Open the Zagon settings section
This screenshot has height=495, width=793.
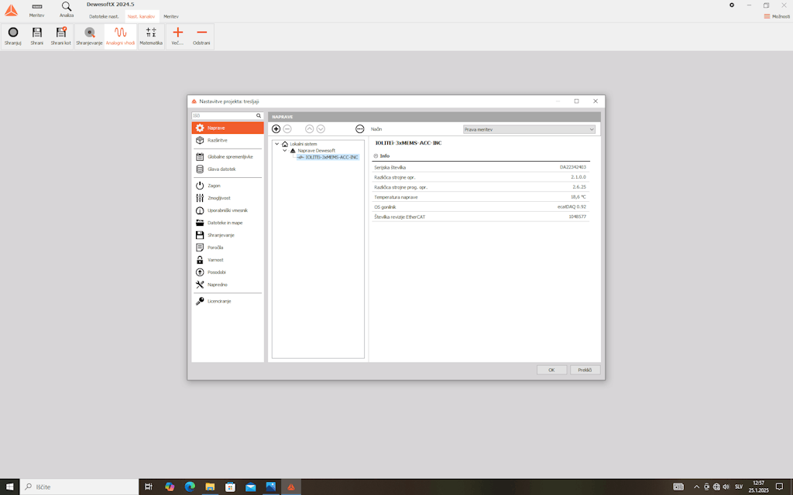[228, 186]
